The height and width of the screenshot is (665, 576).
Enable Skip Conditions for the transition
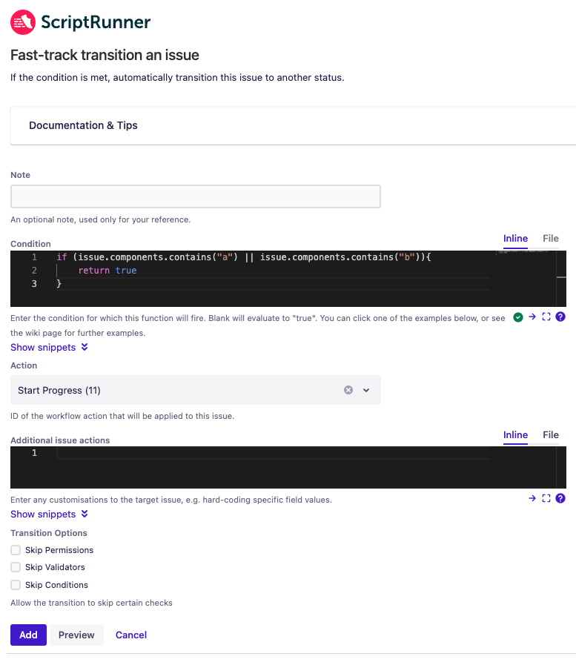[x=15, y=584]
